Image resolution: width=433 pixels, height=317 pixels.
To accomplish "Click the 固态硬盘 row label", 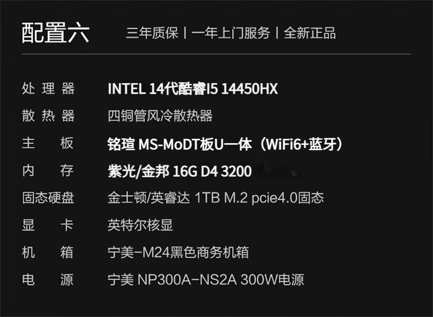I will click(48, 198).
